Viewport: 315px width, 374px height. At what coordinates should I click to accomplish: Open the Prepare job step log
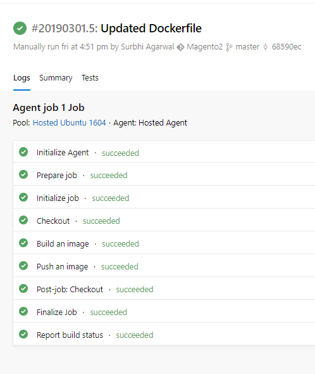164,174
